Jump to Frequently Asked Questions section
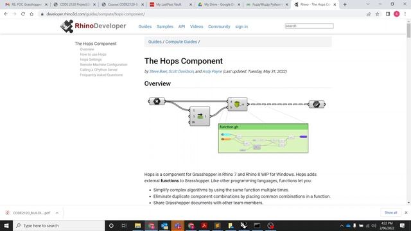Viewport: 411px width, 231px height. coord(101,75)
